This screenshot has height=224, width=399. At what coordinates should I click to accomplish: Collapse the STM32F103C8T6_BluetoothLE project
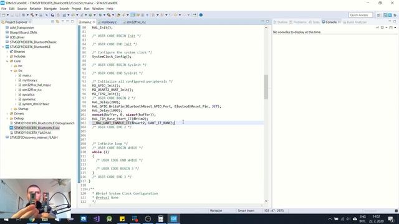[x=3, y=47]
